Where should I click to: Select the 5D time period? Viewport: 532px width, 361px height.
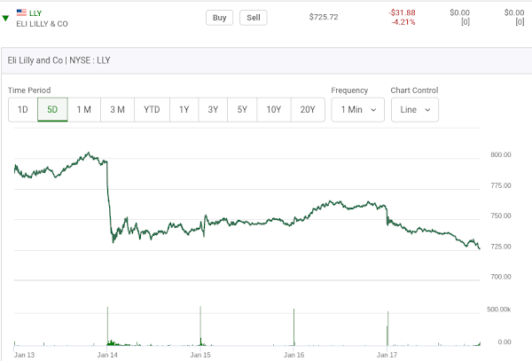[52, 110]
